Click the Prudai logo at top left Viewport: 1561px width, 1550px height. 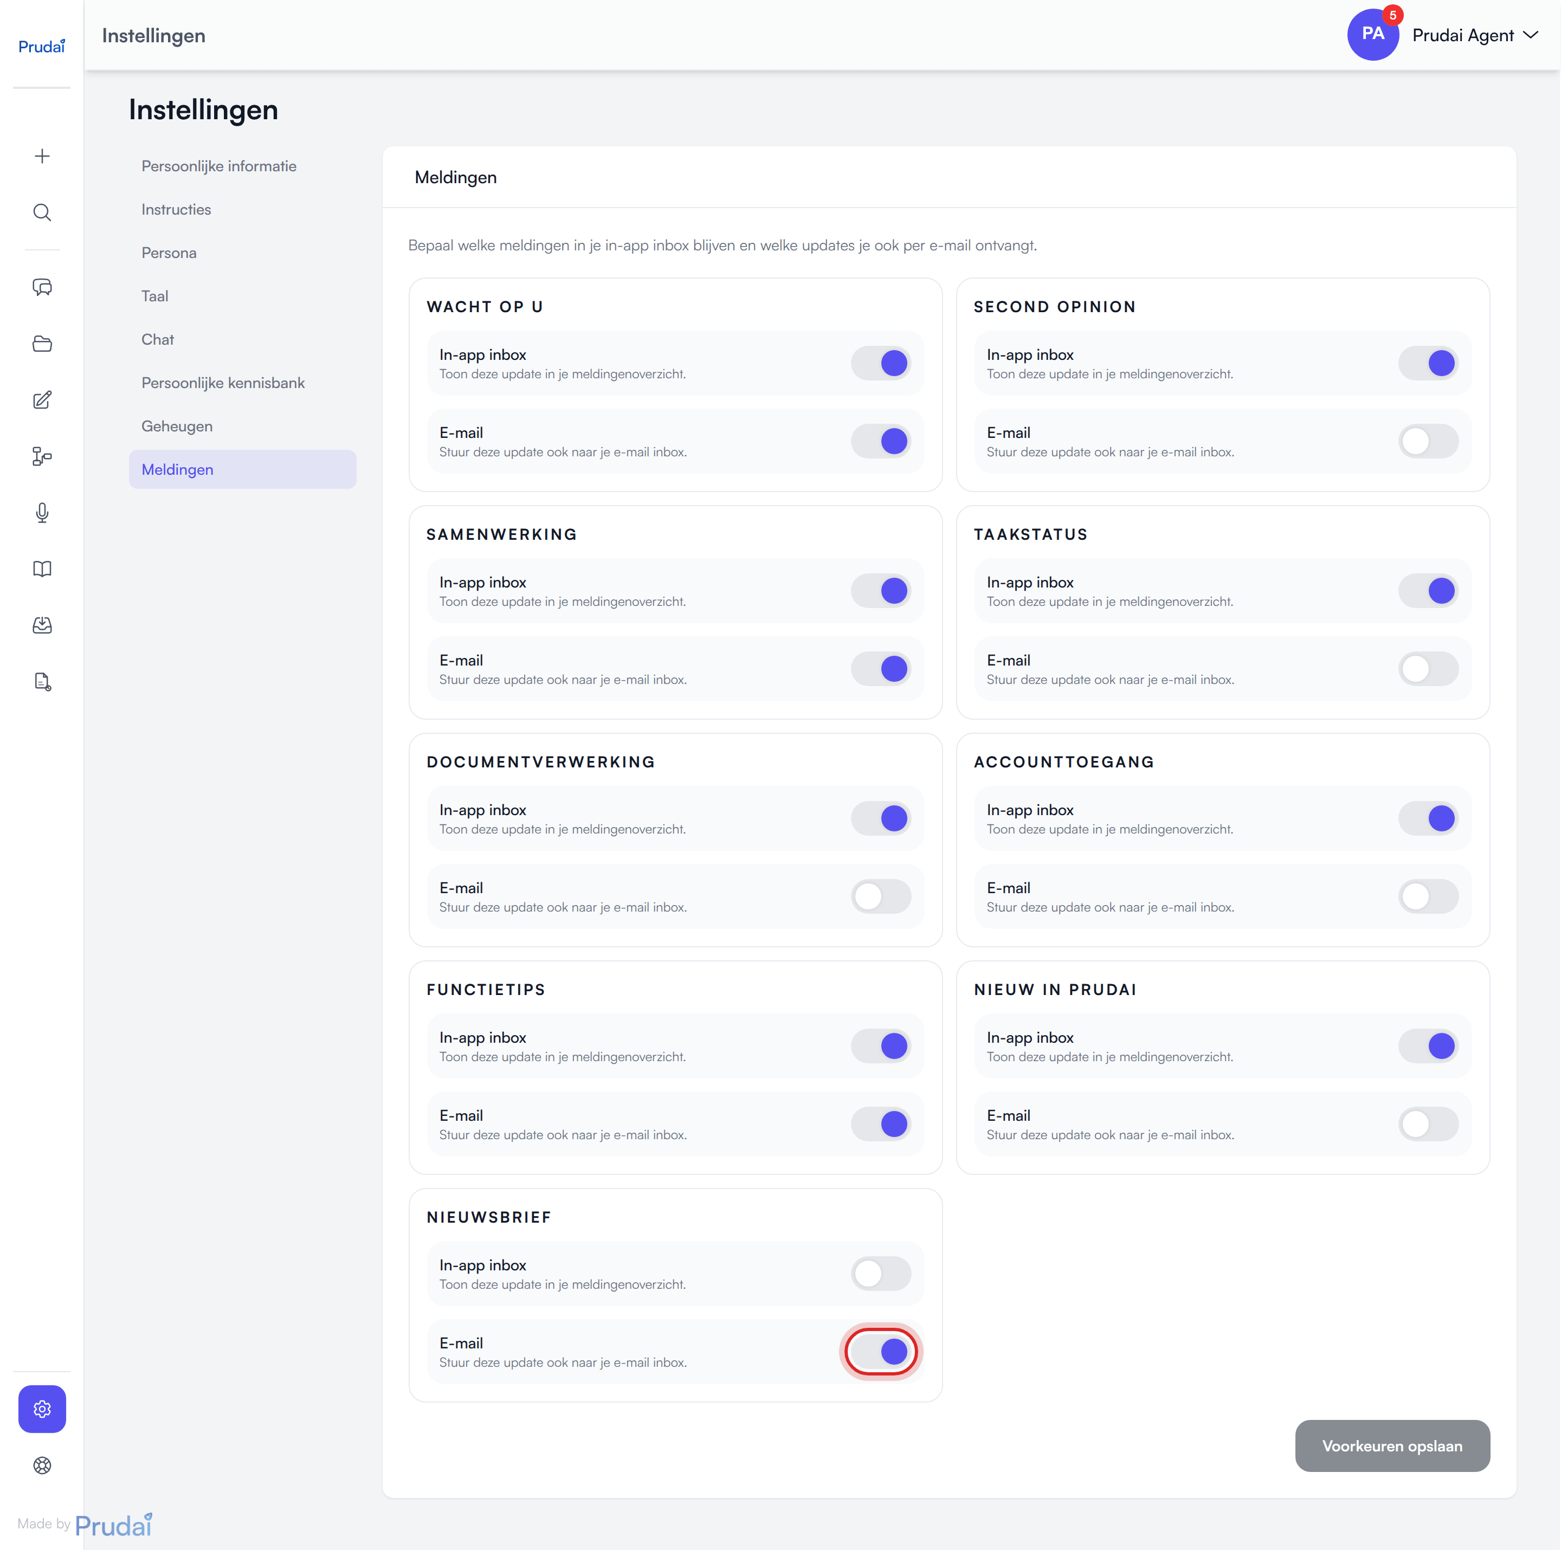(x=42, y=46)
